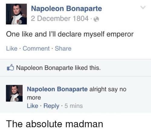This screenshot has width=151, height=133.
Task: Share the emperor post
Action: [63, 48]
